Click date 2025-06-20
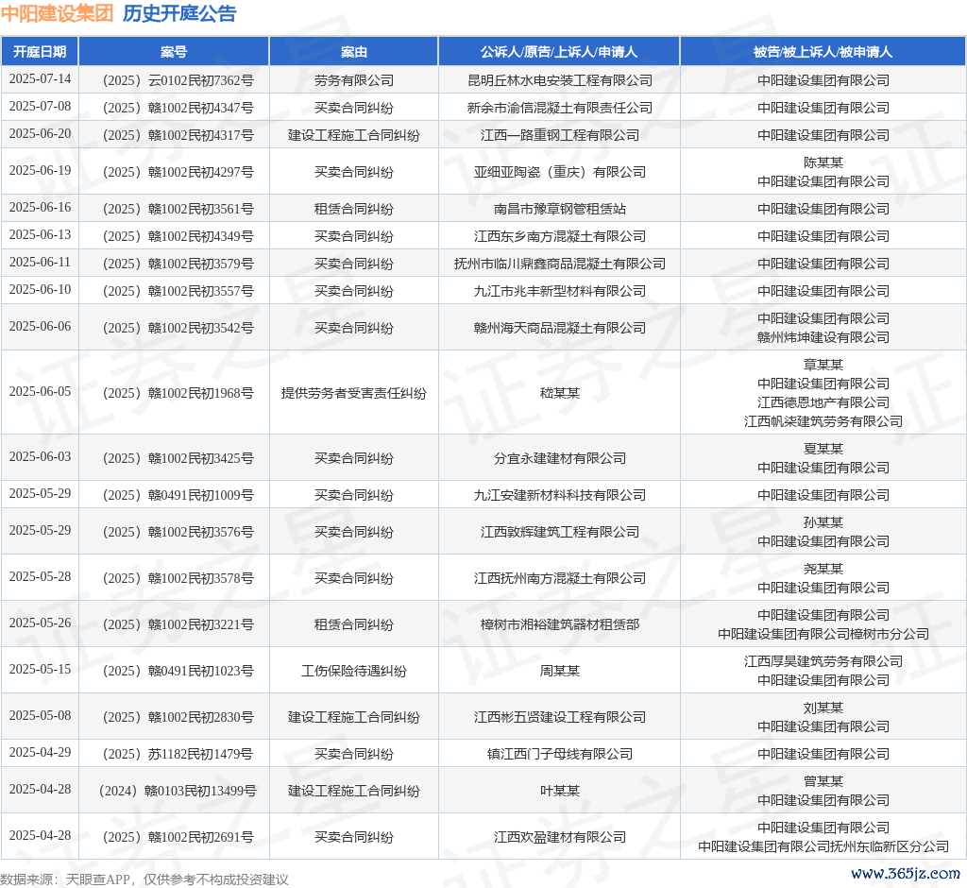The image size is (967, 888). pyautogui.click(x=40, y=134)
